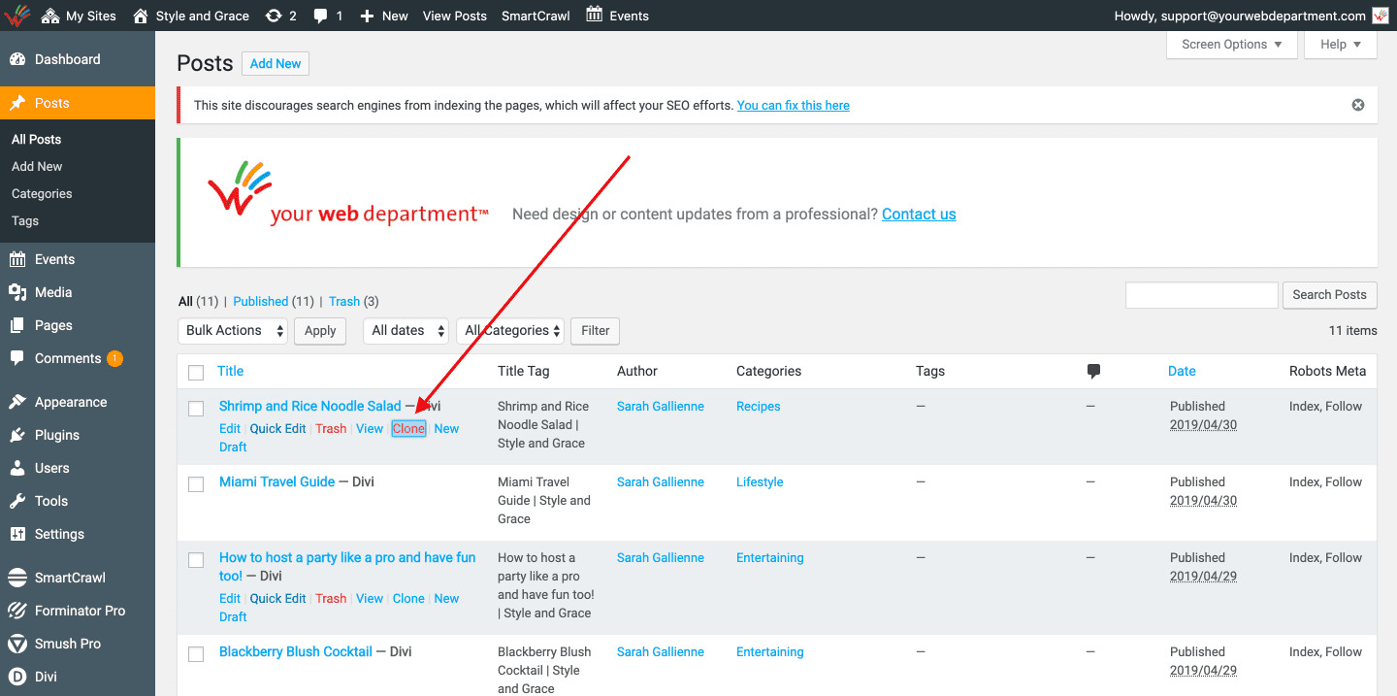Click the Style and Grace home icon
This screenshot has height=696, width=1397.
(141, 16)
